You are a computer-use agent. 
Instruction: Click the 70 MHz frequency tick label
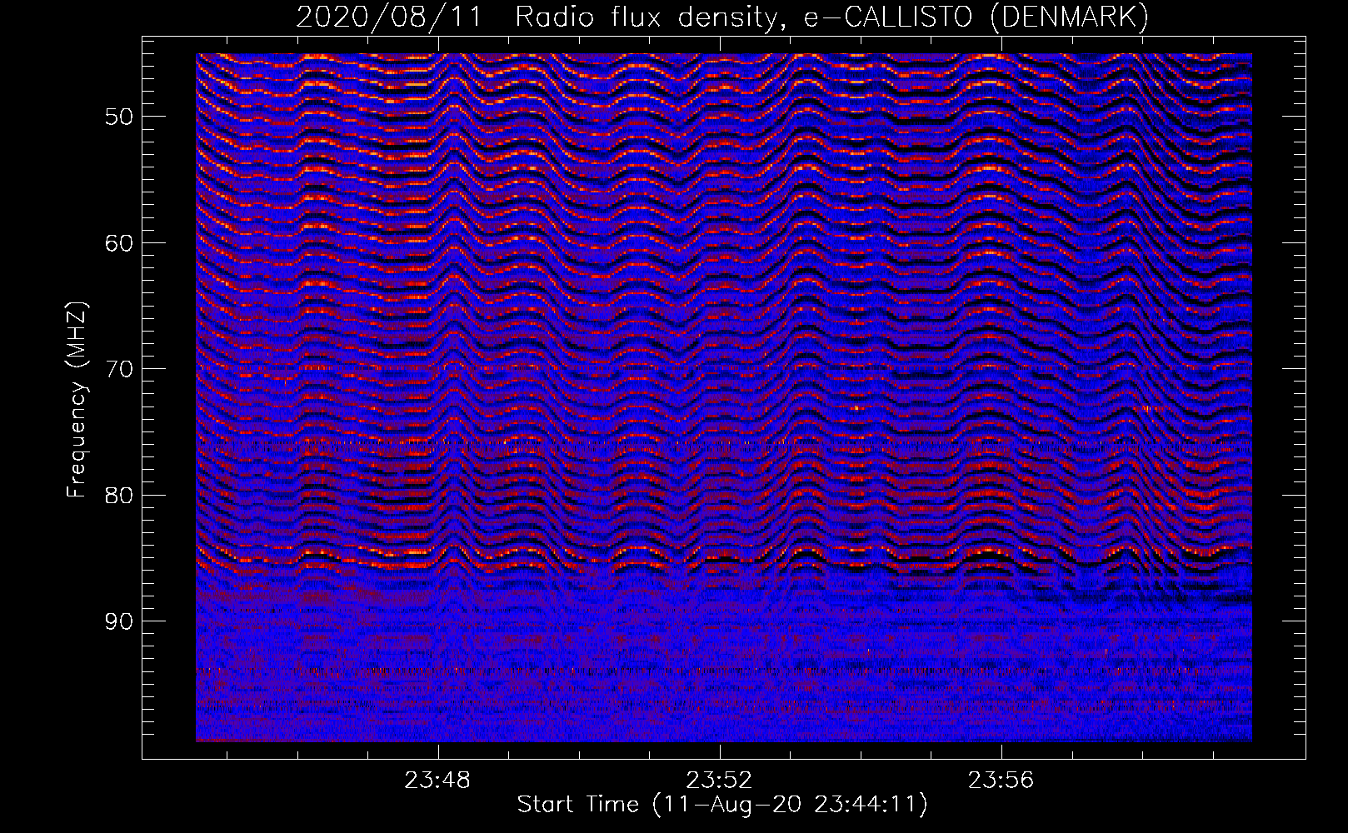tap(119, 369)
